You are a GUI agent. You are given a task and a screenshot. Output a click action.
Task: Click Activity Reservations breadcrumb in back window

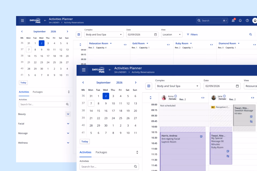[x=74, y=23]
